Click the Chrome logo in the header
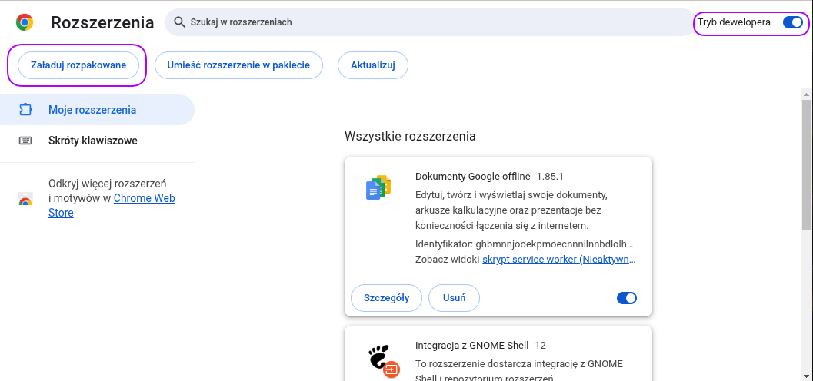Screen dimensions: 813x381 point(25,22)
